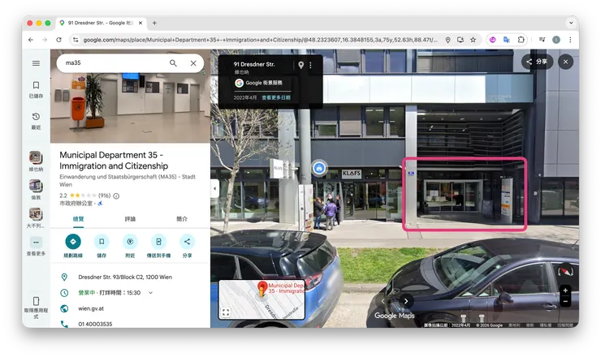Click the site info icon in the address bar
Screen dimensions: 601x357
pos(76,40)
